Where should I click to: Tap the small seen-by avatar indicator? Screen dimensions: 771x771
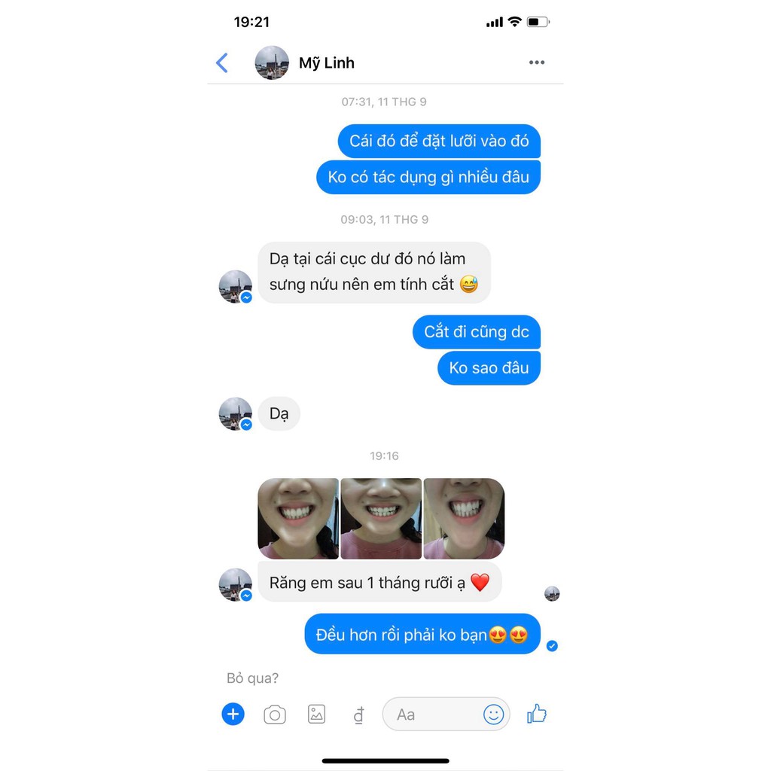coord(552,593)
